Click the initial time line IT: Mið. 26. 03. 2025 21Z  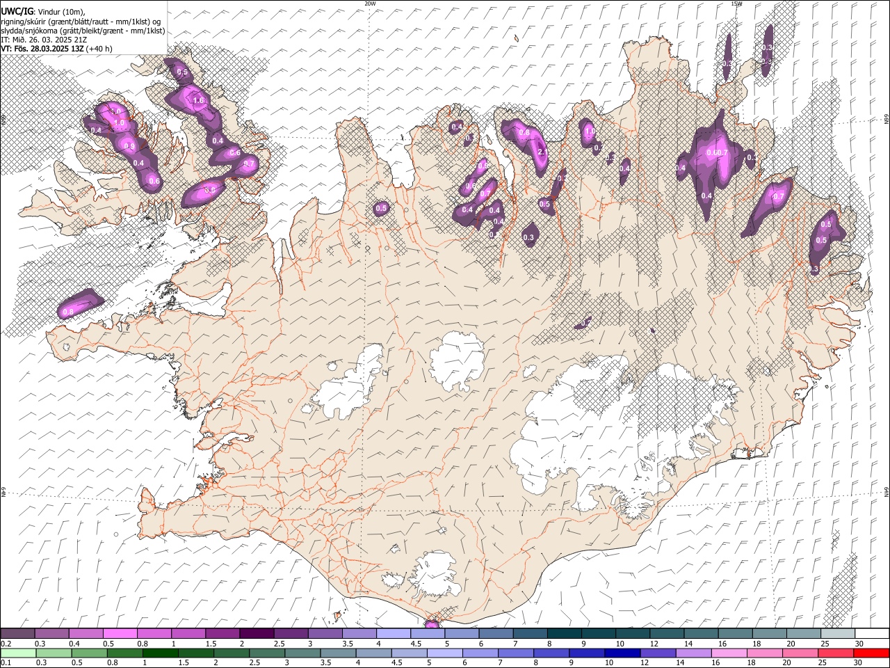click(x=43, y=40)
